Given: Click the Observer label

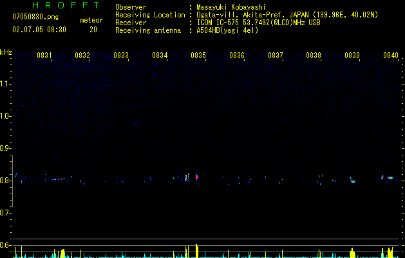Looking at the screenshot, I should tap(131, 7).
